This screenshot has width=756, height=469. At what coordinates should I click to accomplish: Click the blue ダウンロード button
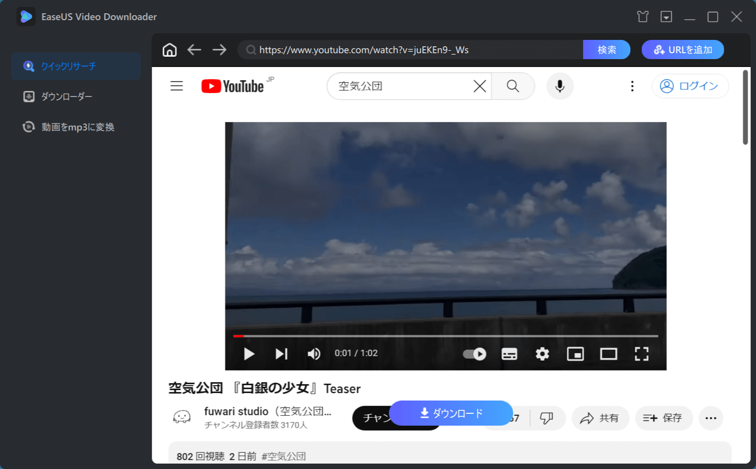451,413
